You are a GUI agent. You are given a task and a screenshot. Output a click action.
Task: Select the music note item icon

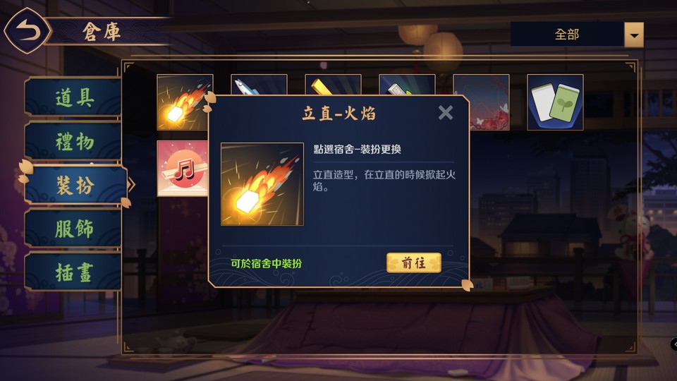point(182,169)
